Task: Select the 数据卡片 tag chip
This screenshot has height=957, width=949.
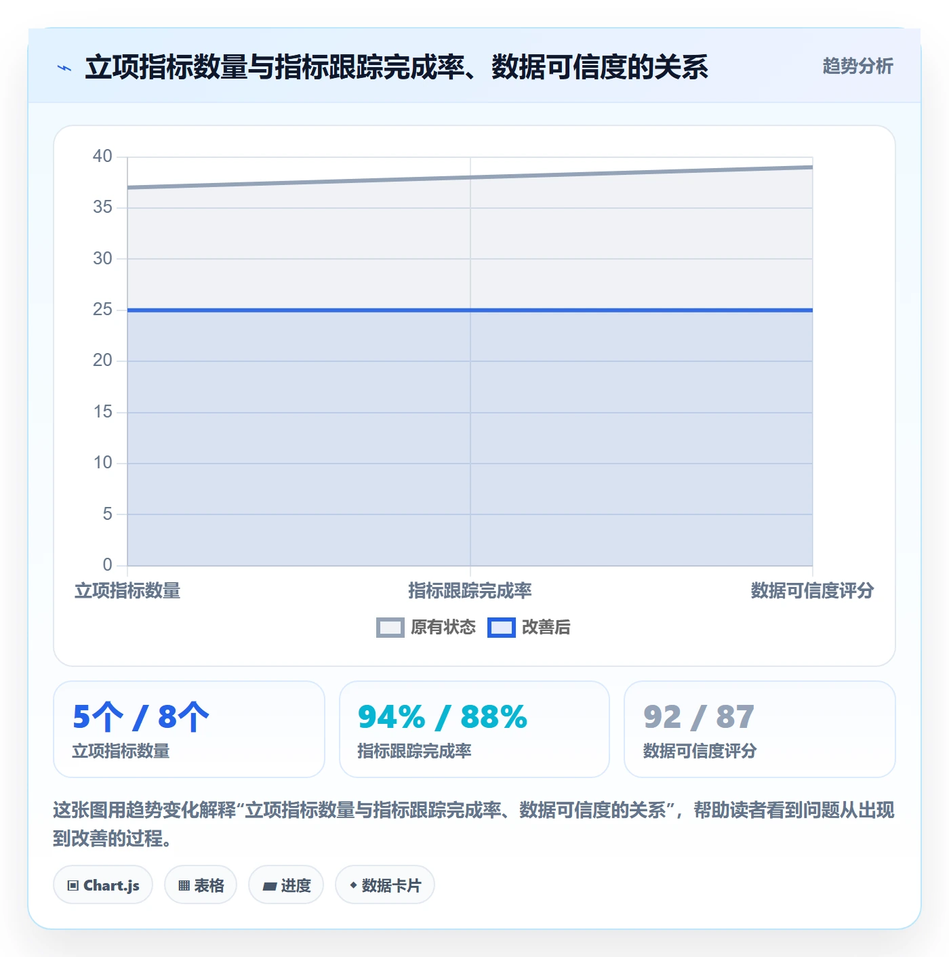Action: pos(385,885)
